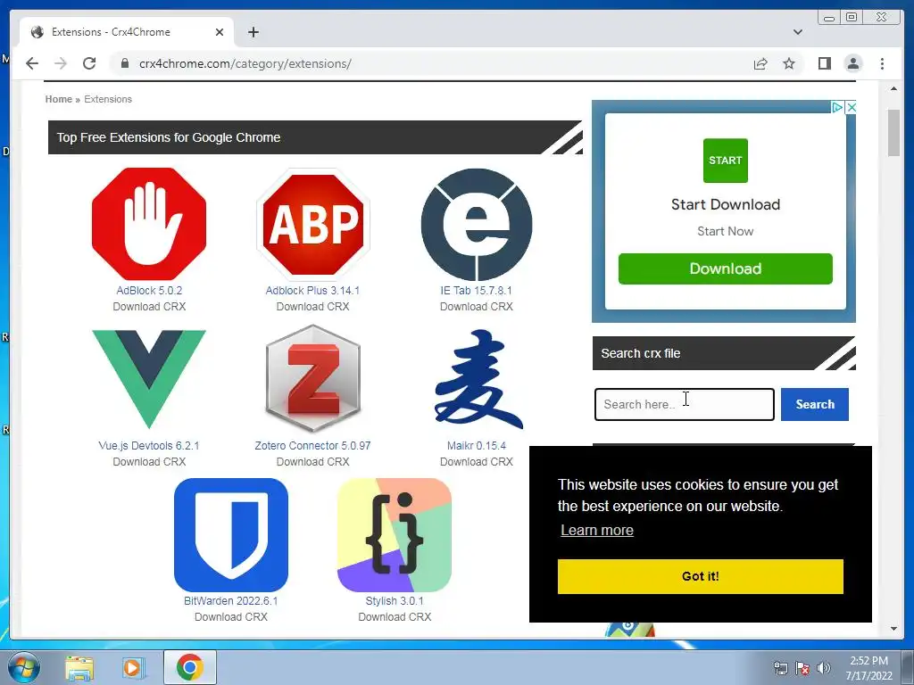The height and width of the screenshot is (685, 914).
Task: Open the Vue.js Devtools 6.2.1 link
Action: click(149, 446)
